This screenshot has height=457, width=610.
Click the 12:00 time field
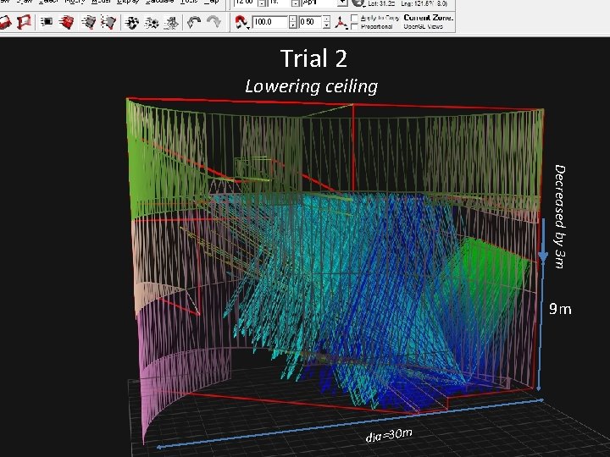point(246,3)
